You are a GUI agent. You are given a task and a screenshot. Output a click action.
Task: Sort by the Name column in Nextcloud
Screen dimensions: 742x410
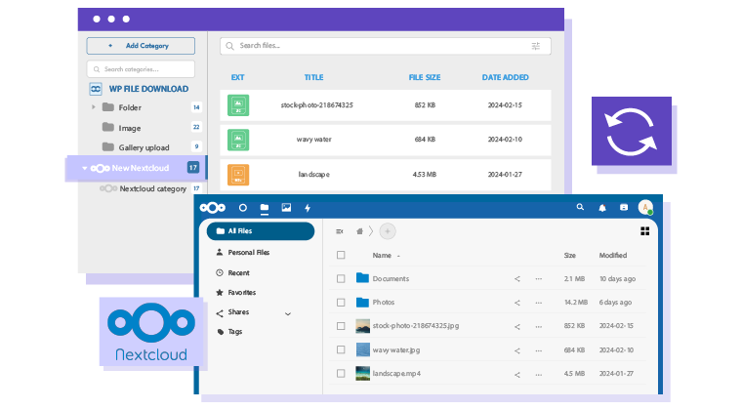382,256
